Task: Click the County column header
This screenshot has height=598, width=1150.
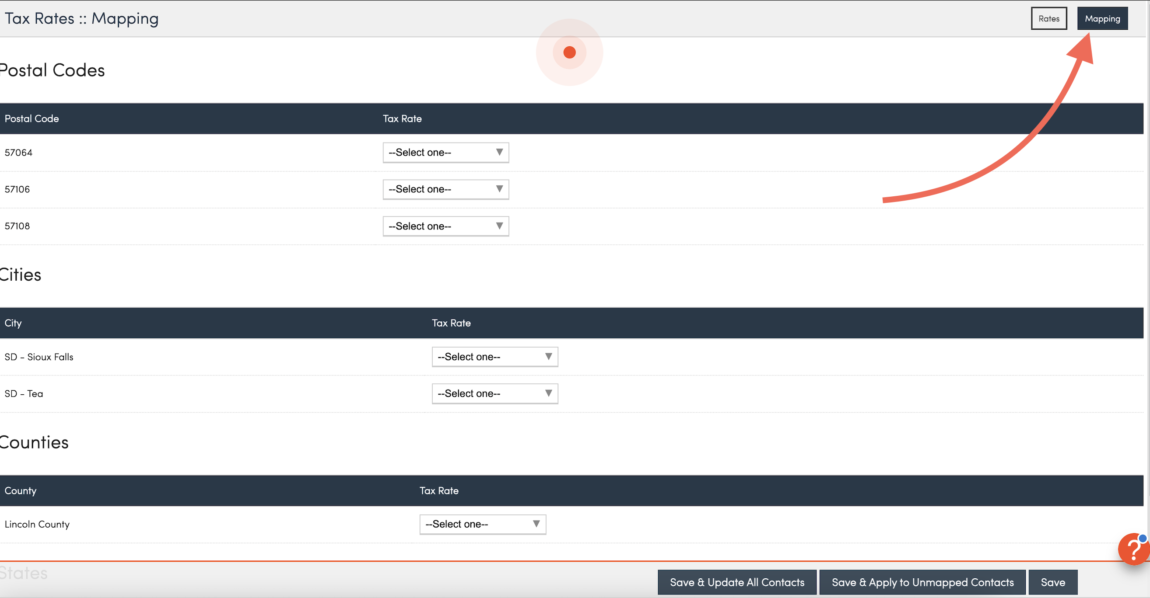Action: (21, 490)
